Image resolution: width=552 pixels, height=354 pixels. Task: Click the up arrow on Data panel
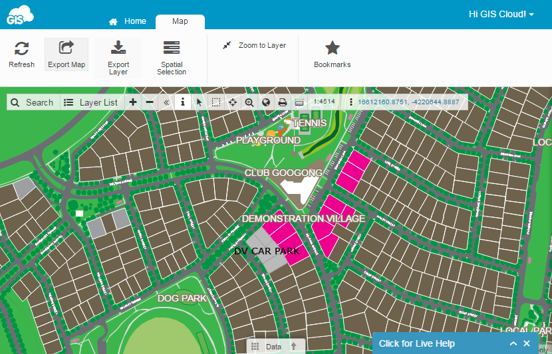293,347
